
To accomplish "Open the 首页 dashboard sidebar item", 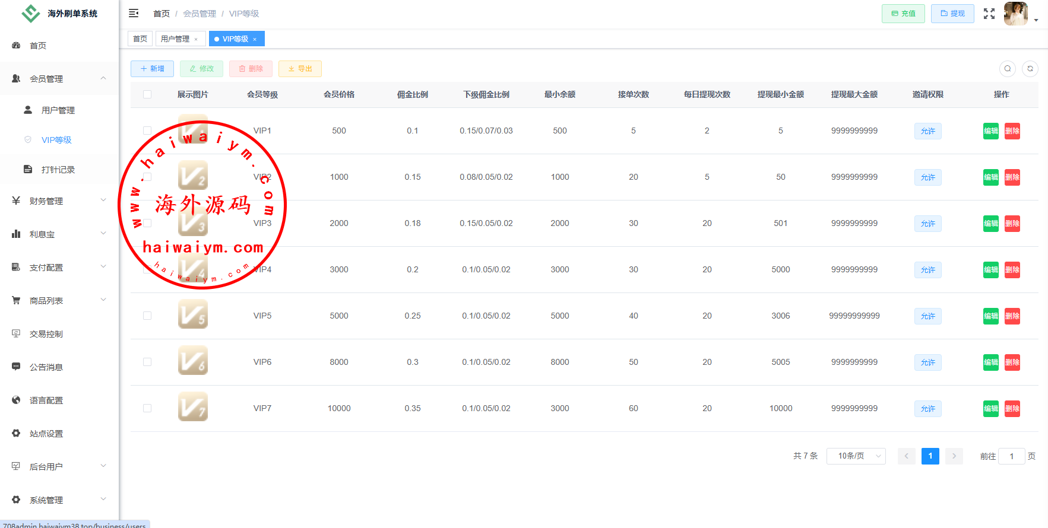I will point(38,46).
